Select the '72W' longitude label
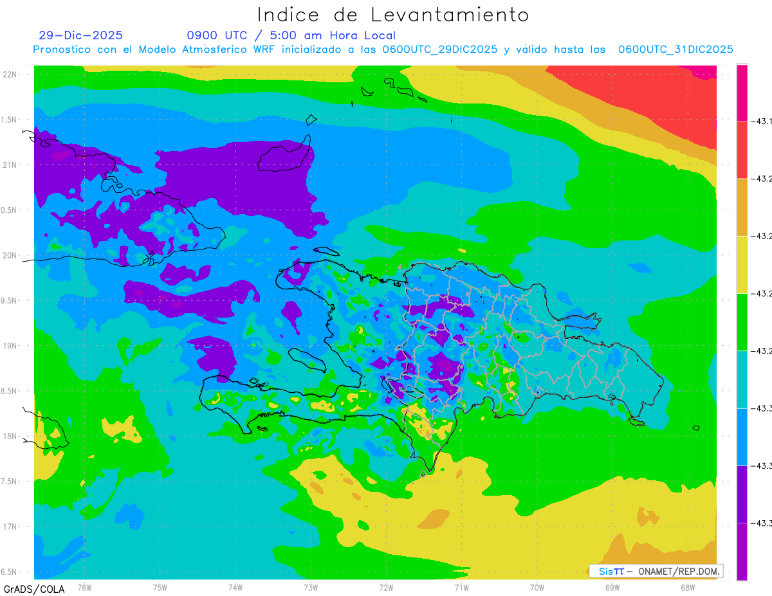772x596 pixels. 386,586
